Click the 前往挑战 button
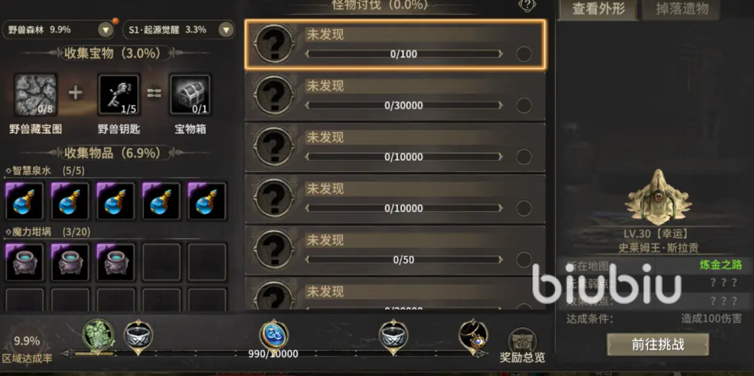The image size is (754, 376). click(658, 345)
